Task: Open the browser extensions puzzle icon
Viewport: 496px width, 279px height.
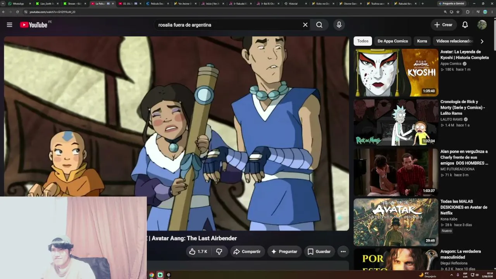Action: [468, 12]
